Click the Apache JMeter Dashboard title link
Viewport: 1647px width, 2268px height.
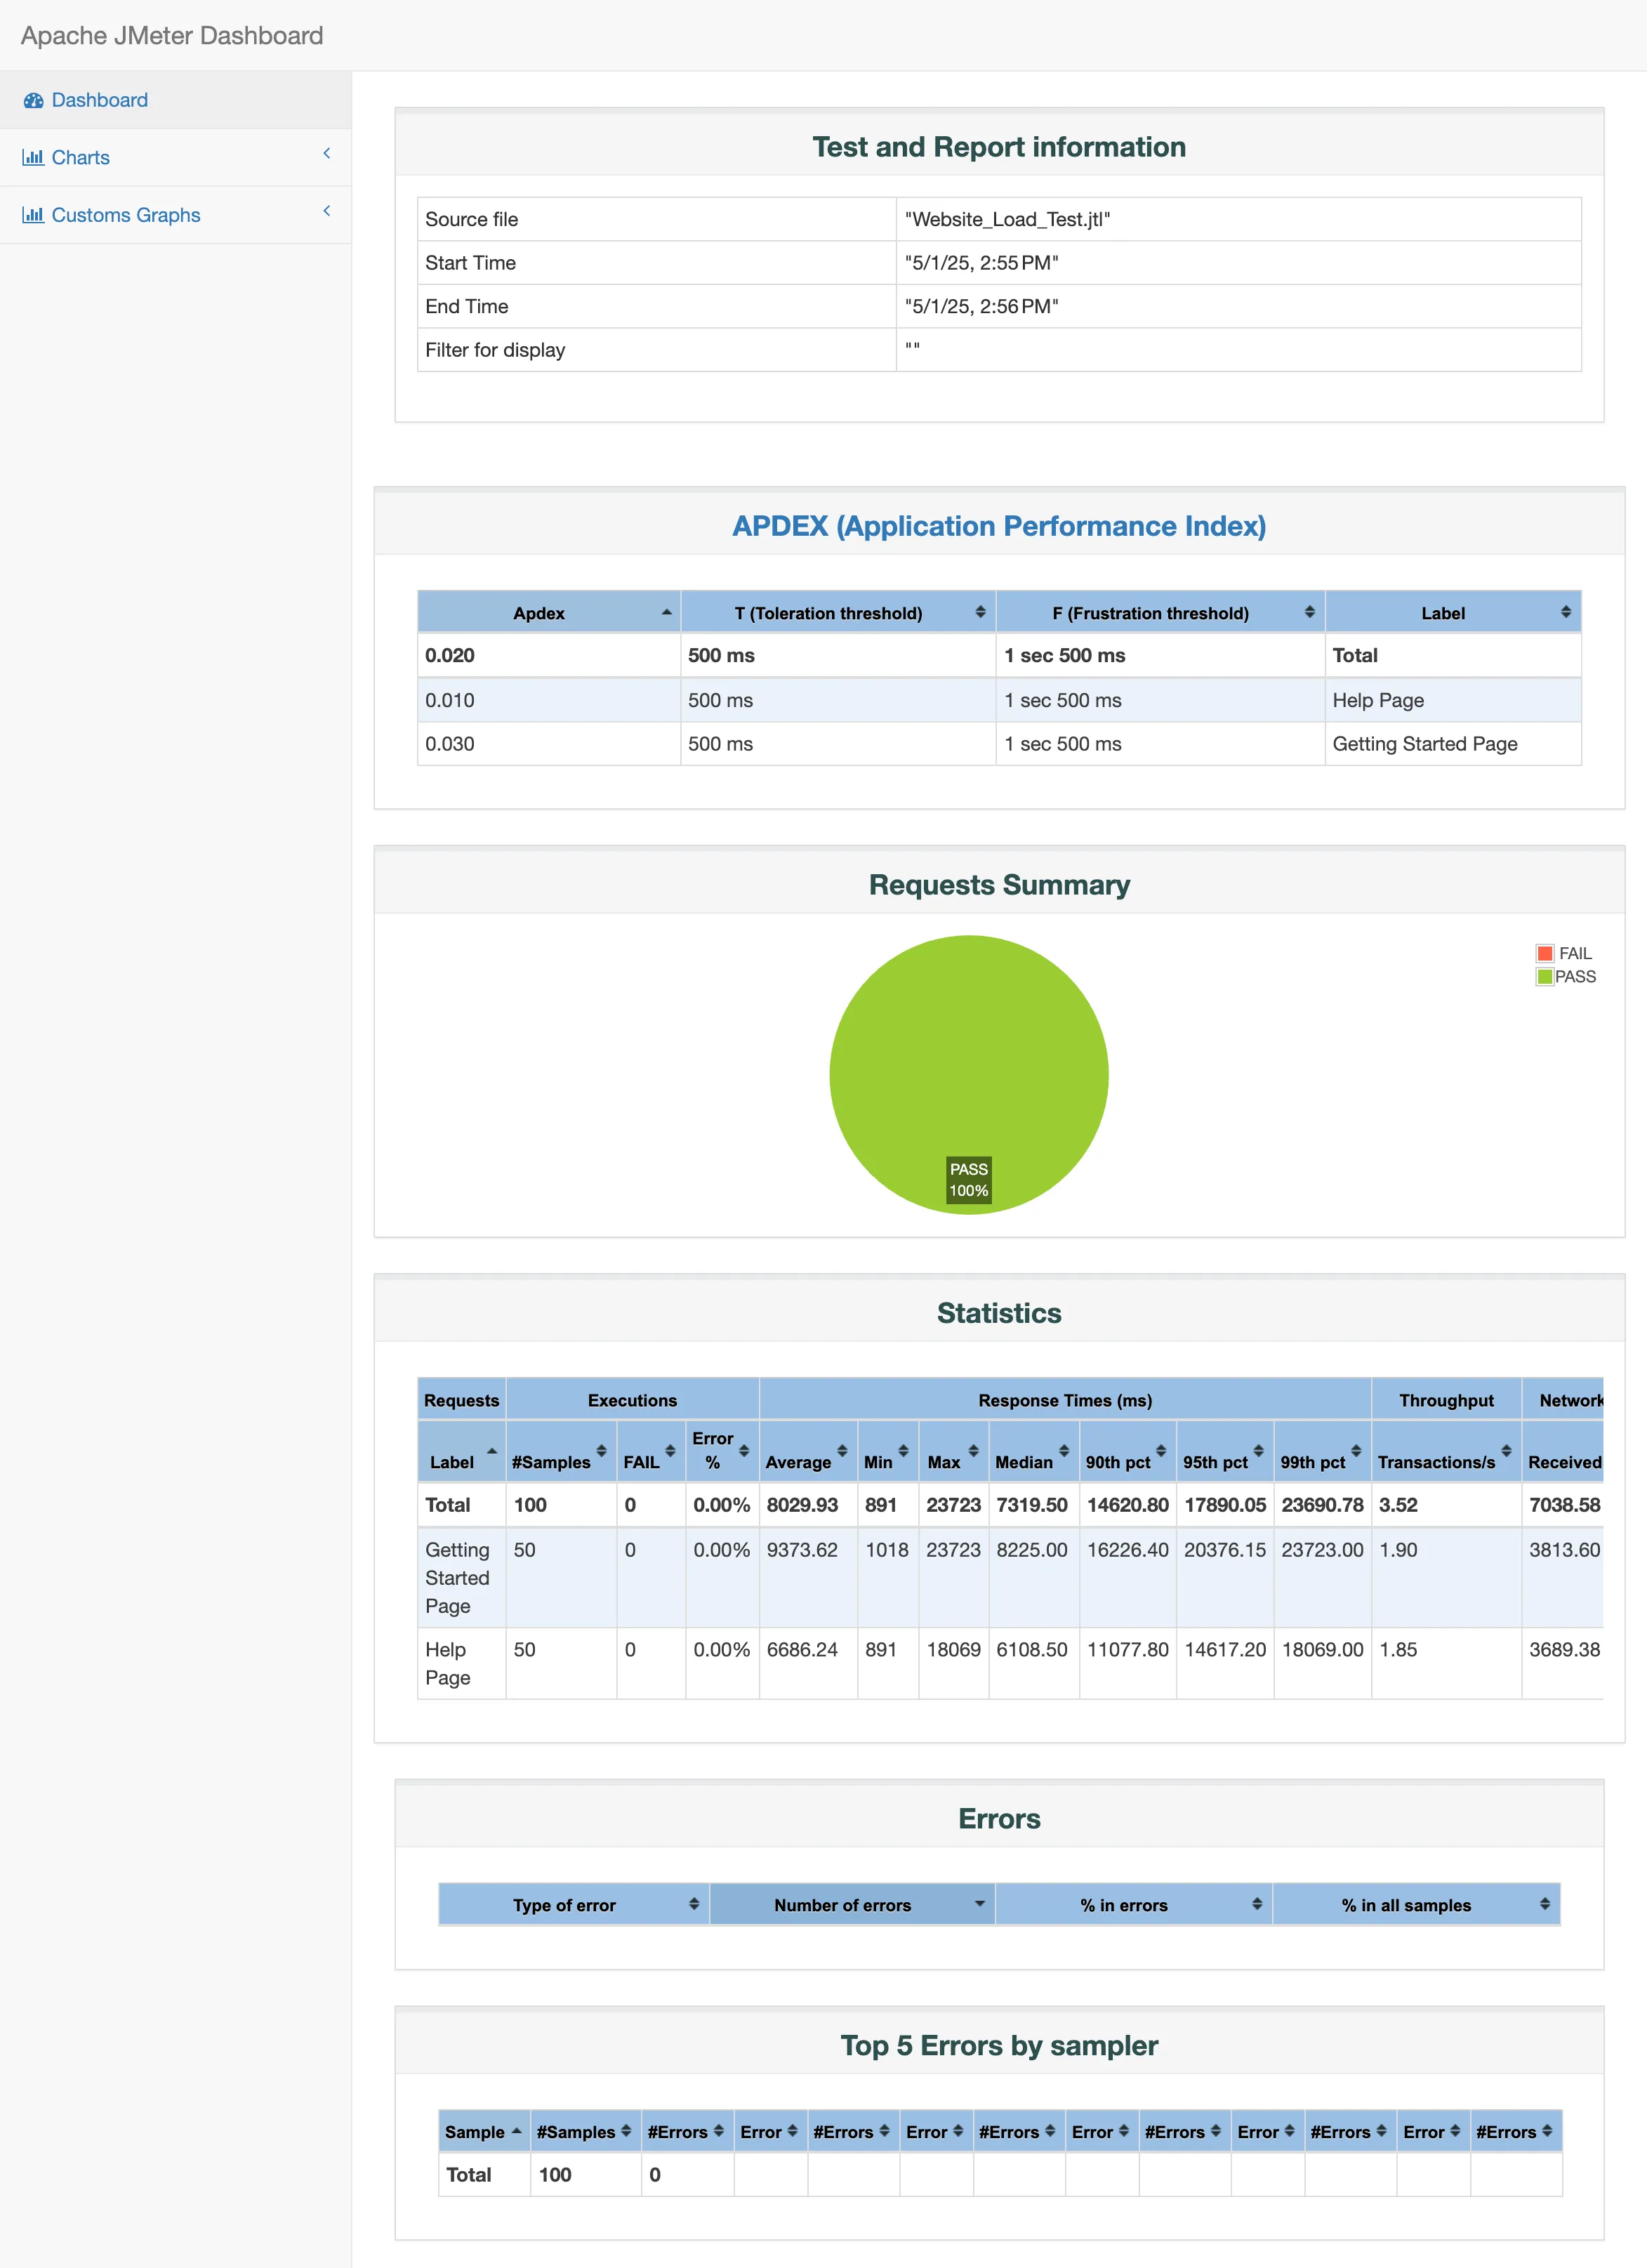[172, 36]
